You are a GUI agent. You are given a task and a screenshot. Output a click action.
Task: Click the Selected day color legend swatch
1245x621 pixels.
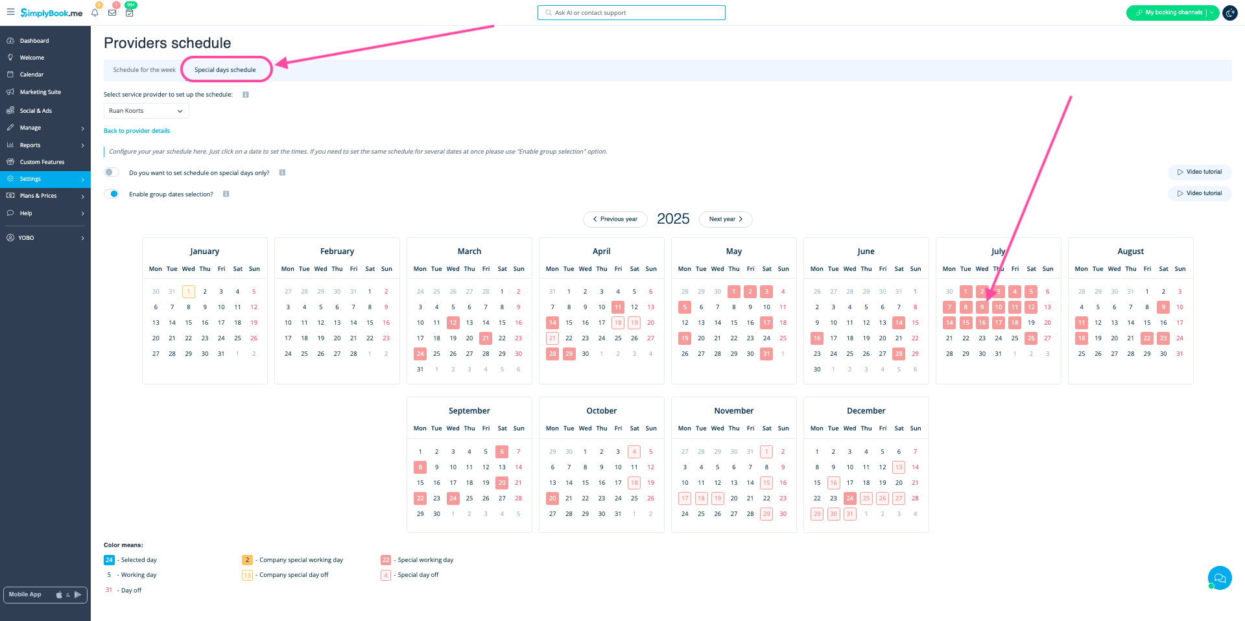tap(109, 560)
